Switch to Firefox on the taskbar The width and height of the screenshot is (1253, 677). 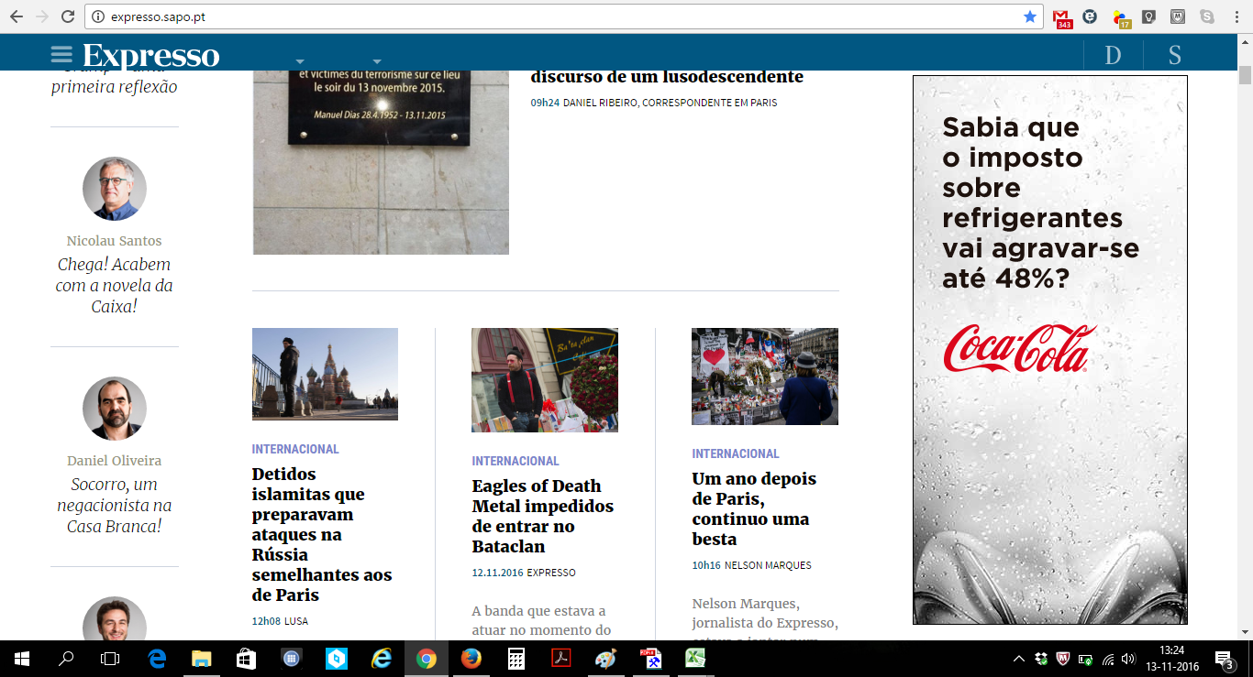pyautogui.click(x=471, y=659)
